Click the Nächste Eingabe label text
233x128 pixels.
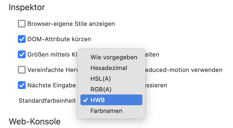[x=52, y=85]
